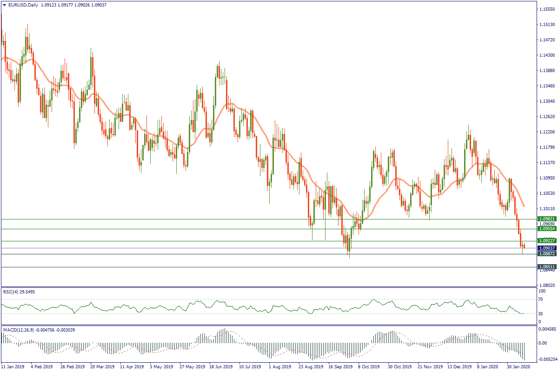Click the EURUSD,Daily chart title text
558x372 pixels.
coord(24,5)
